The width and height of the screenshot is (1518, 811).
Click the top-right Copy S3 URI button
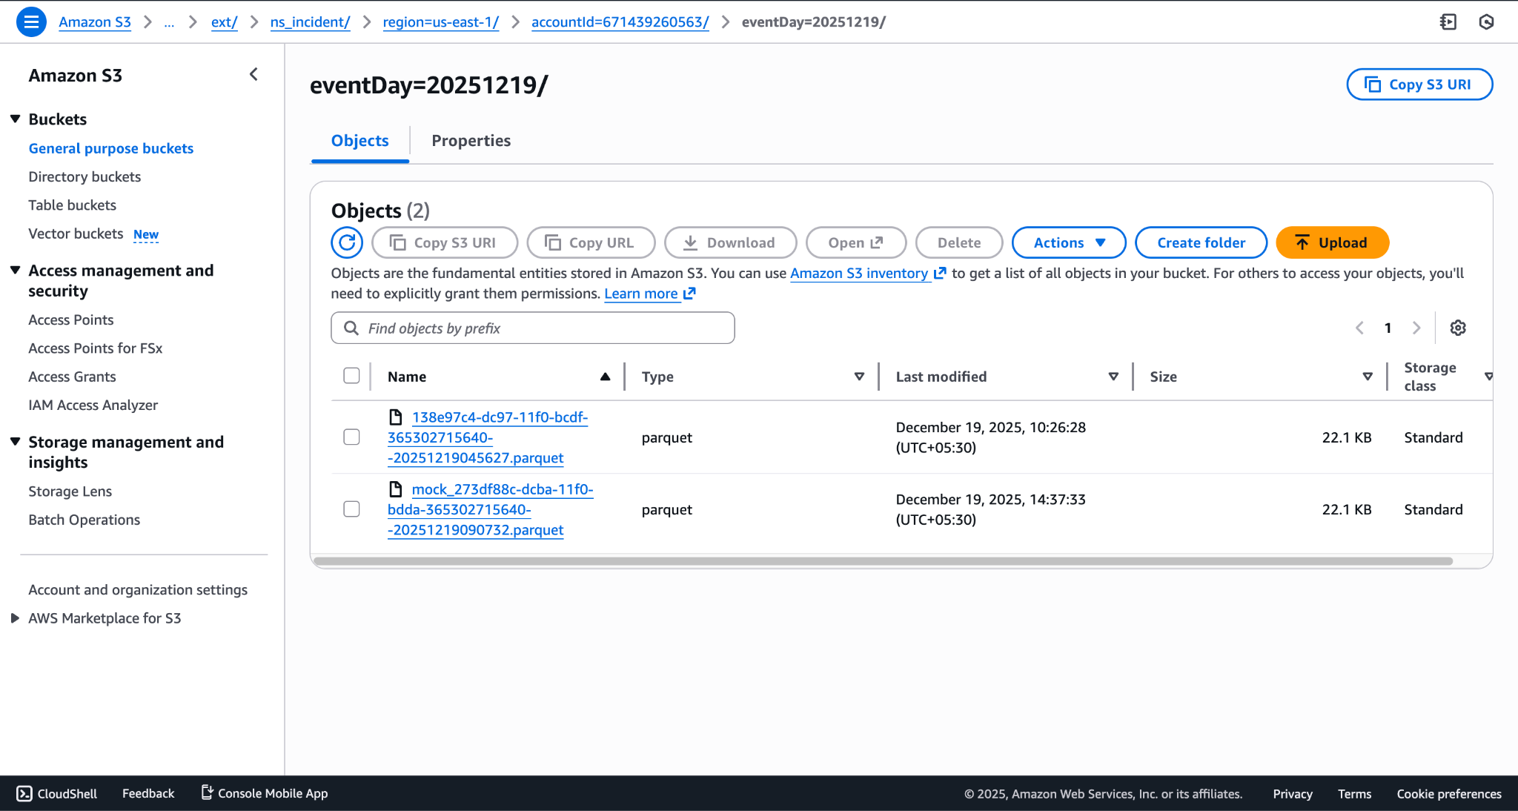(x=1419, y=85)
